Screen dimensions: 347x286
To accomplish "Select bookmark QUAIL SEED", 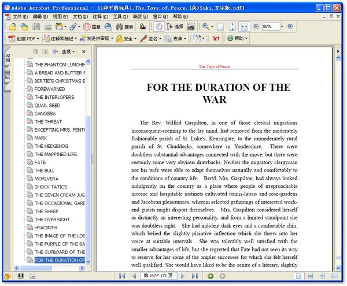I will point(47,105).
